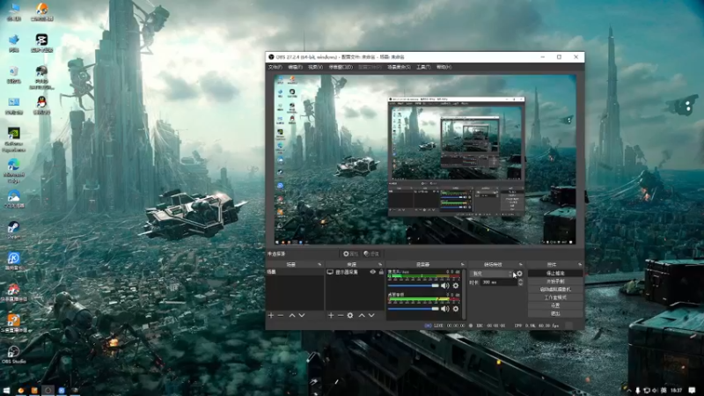The image size is (704, 396).
Task: Toggle lock on display capture source
Action: click(x=381, y=272)
